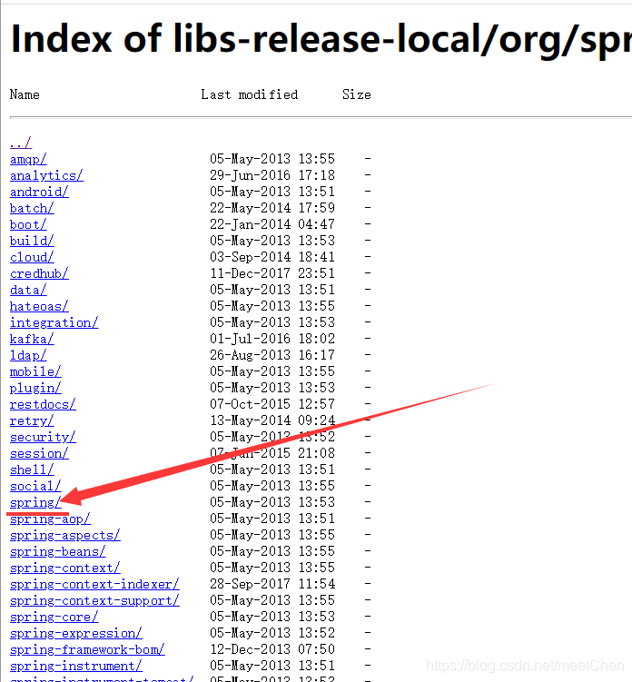Click the Last modified column header

pos(249,94)
